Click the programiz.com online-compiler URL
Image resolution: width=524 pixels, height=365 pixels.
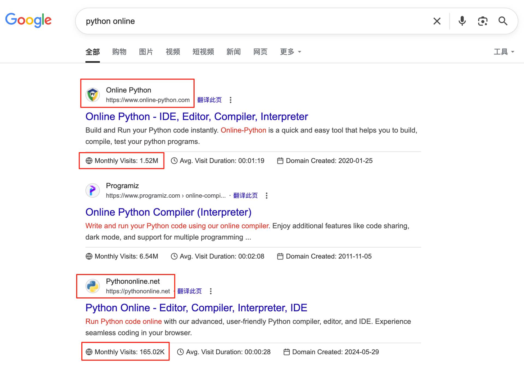(166, 195)
